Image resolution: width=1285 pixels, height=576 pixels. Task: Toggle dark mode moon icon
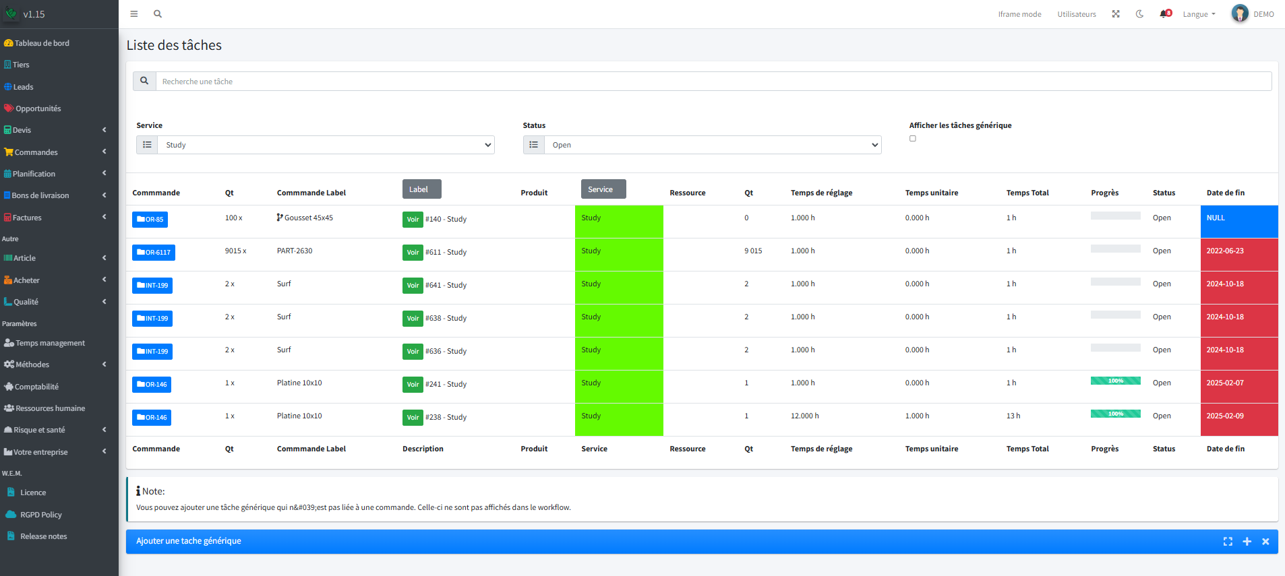pyautogui.click(x=1139, y=14)
